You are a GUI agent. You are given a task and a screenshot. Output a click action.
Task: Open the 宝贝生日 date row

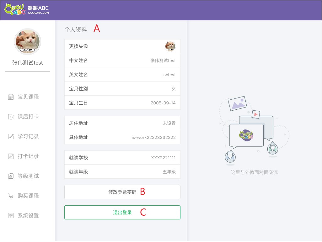coord(122,103)
